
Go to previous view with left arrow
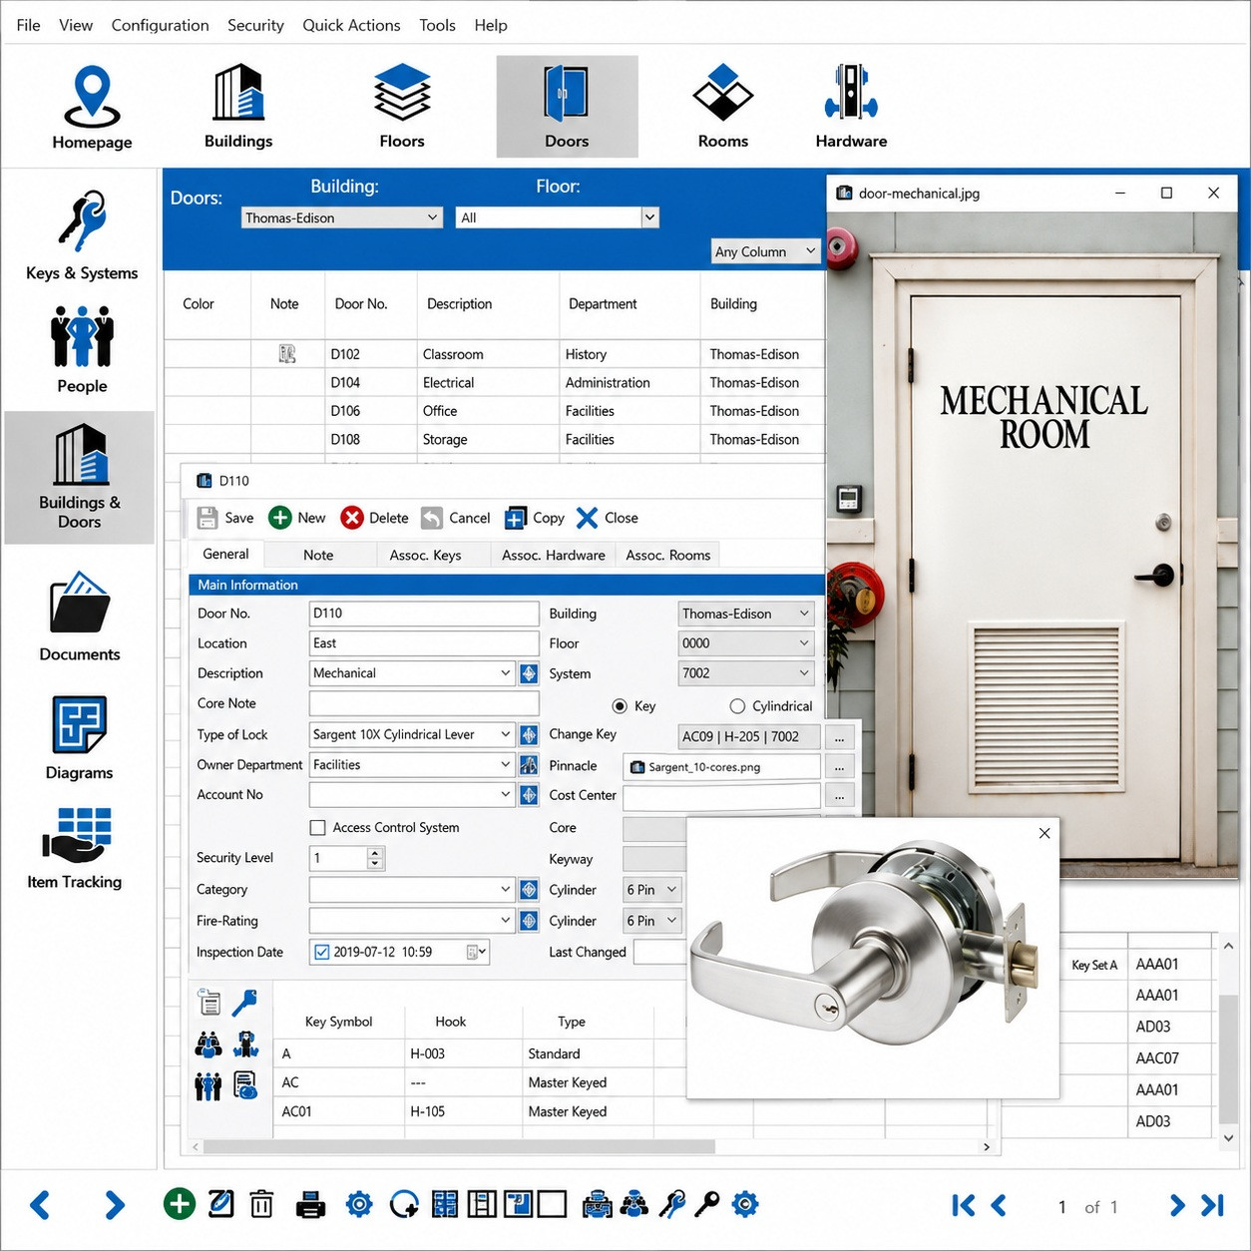coord(40,1205)
